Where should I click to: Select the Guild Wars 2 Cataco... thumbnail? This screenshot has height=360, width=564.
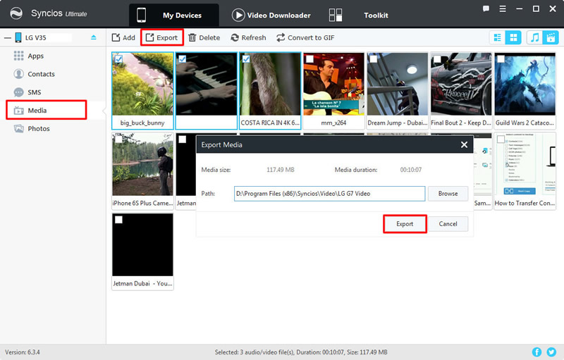click(x=525, y=84)
